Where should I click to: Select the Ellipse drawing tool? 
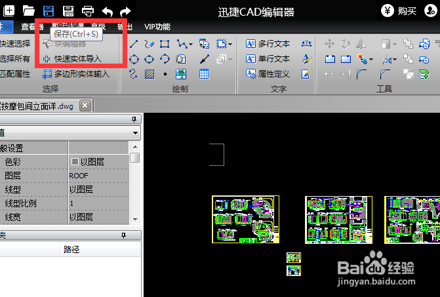coord(149,59)
